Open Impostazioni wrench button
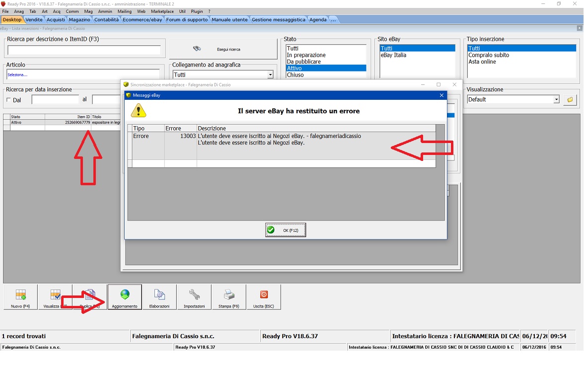584x365 pixels. click(194, 297)
